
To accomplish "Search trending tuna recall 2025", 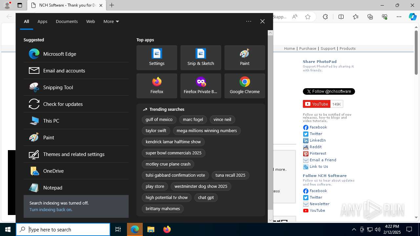I will (x=230, y=175).
